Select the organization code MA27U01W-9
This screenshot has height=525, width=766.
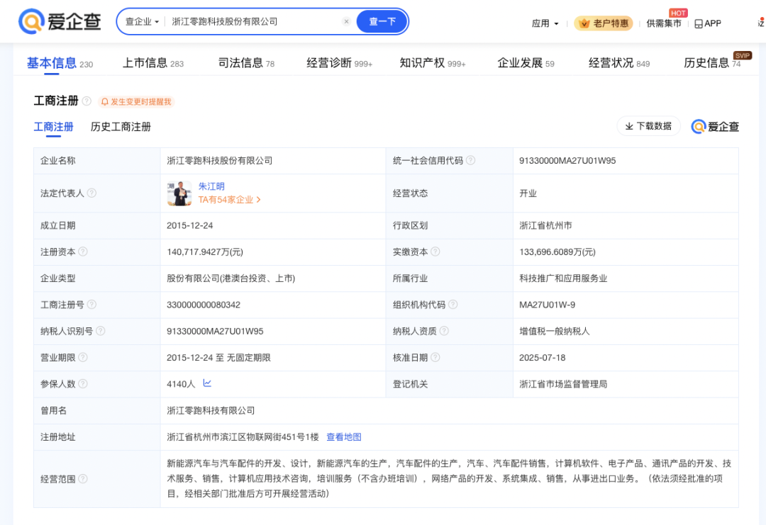547,305
